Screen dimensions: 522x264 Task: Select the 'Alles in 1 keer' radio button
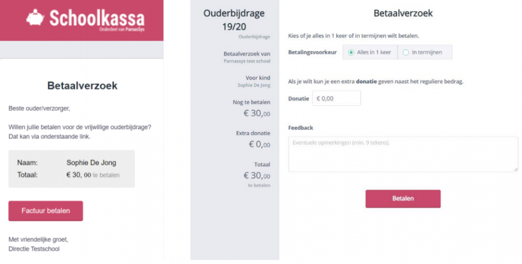(351, 52)
